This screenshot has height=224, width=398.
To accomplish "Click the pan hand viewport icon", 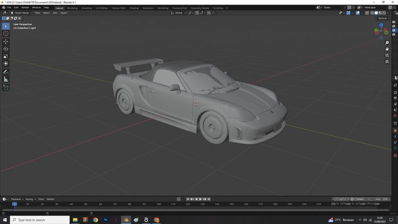I will [x=387, y=49].
